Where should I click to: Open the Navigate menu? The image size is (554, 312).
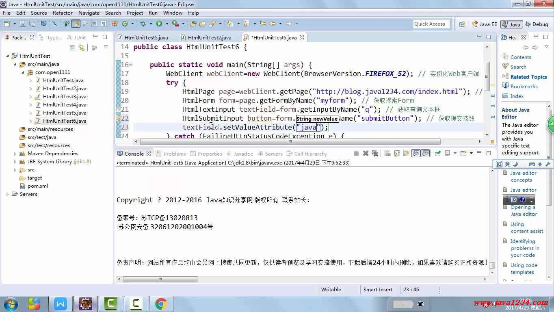89,13
